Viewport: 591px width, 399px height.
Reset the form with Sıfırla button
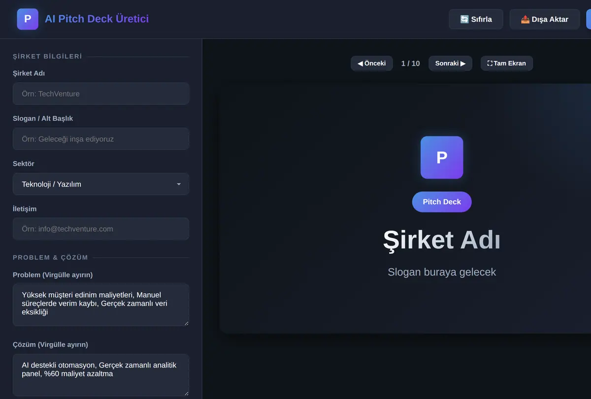(x=476, y=19)
